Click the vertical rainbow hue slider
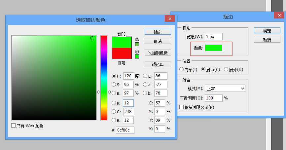Image resolution: width=286 pixels, height=150 pixels. [104, 78]
